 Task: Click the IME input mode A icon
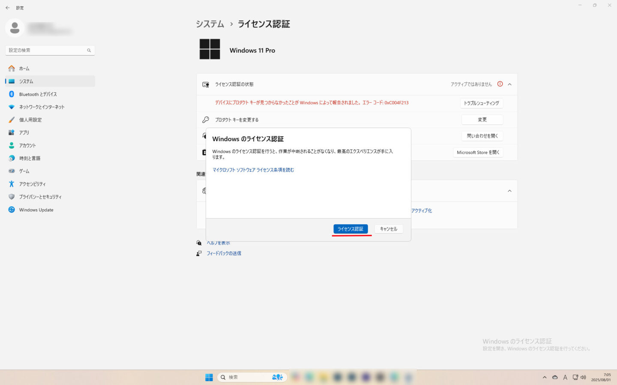pos(565,377)
